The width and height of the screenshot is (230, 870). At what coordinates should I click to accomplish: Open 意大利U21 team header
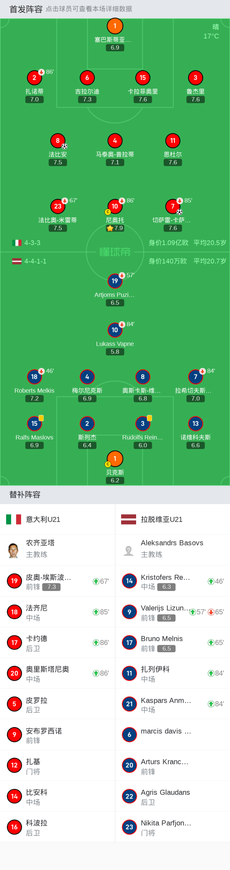(x=57, y=519)
